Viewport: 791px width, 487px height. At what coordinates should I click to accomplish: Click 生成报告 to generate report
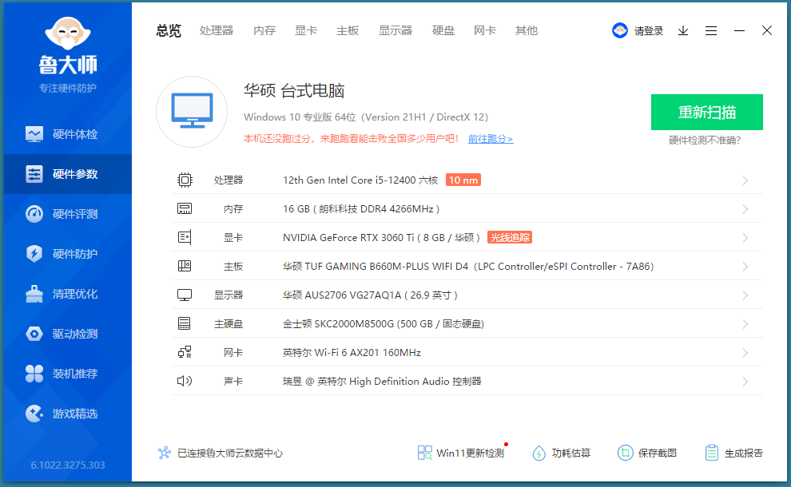click(733, 453)
